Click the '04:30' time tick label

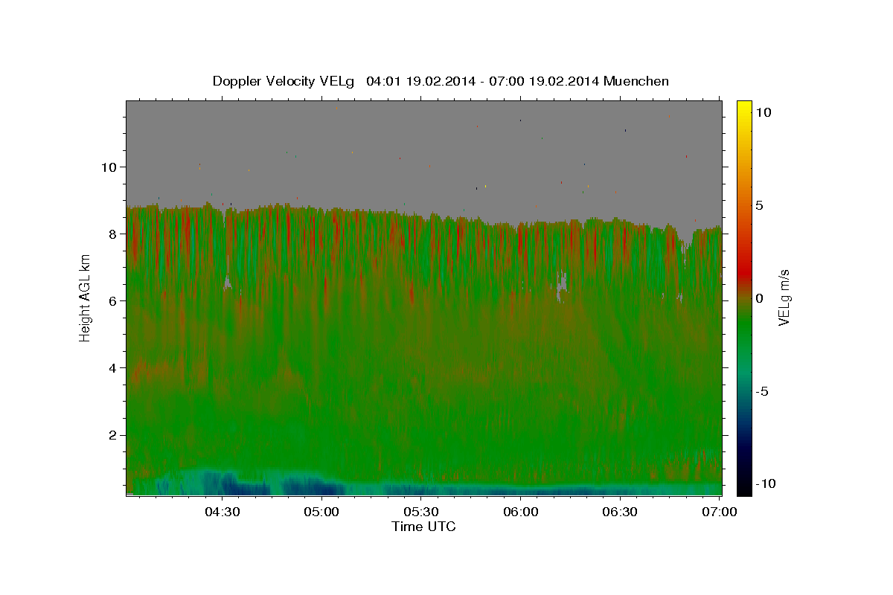pyautogui.click(x=223, y=512)
